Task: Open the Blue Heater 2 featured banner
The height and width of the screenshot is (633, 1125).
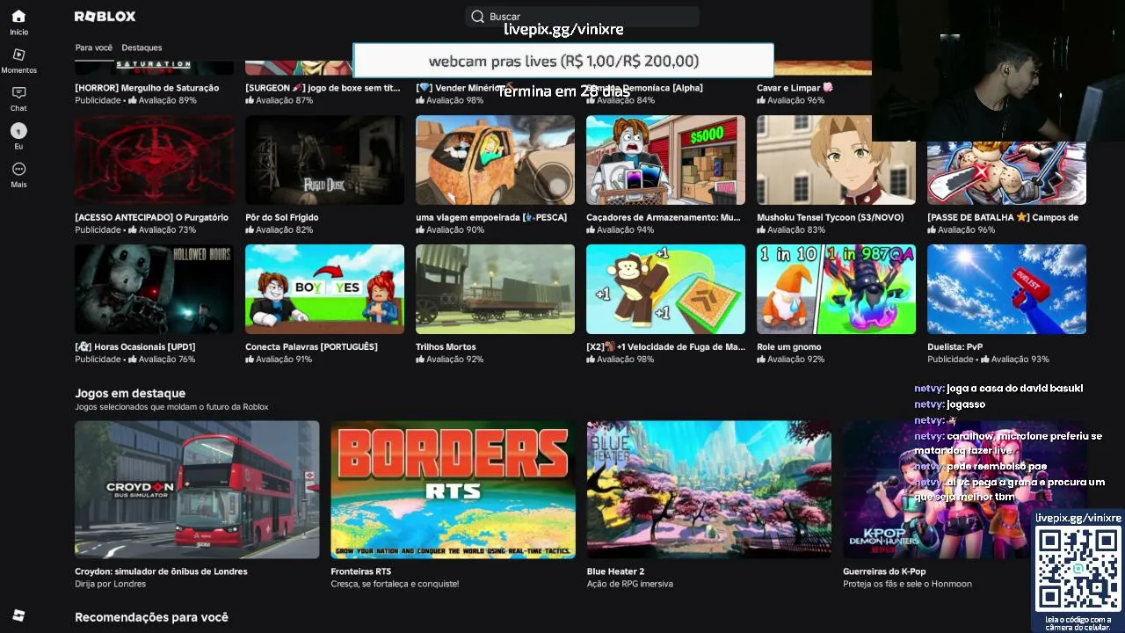Action: point(708,490)
